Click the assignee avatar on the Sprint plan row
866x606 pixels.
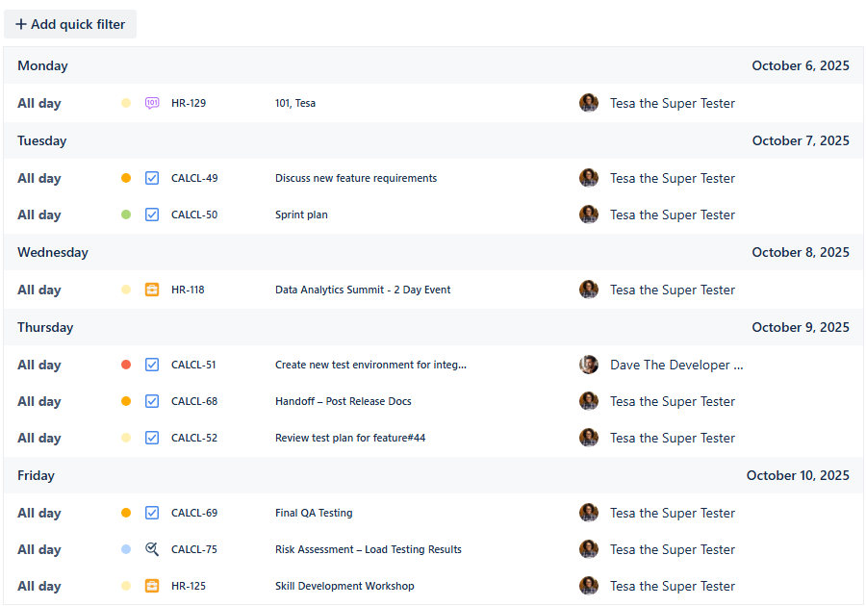pos(589,215)
